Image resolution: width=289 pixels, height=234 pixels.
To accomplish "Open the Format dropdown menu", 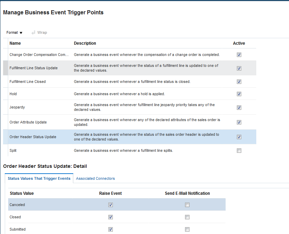I will point(14,32).
